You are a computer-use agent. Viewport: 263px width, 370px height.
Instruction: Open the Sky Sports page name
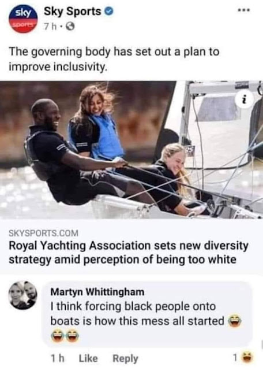(73, 12)
